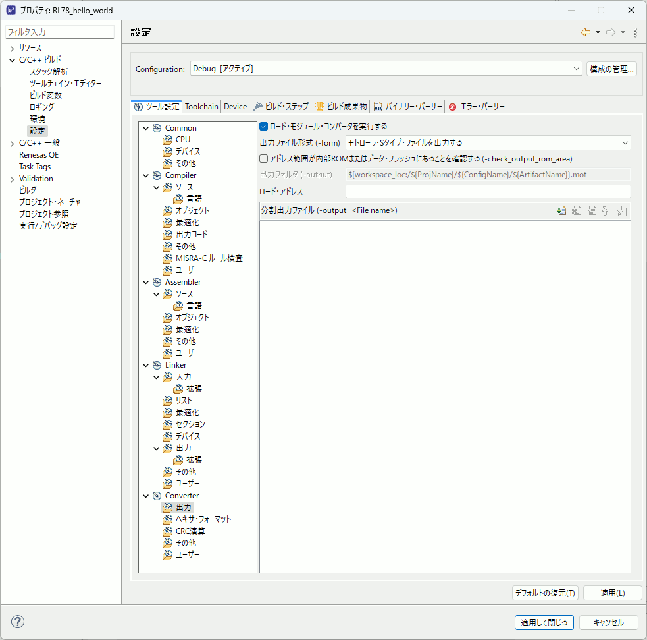Click the ロード・アドレス input field
Viewport: 647px width, 640px height.
click(488, 192)
